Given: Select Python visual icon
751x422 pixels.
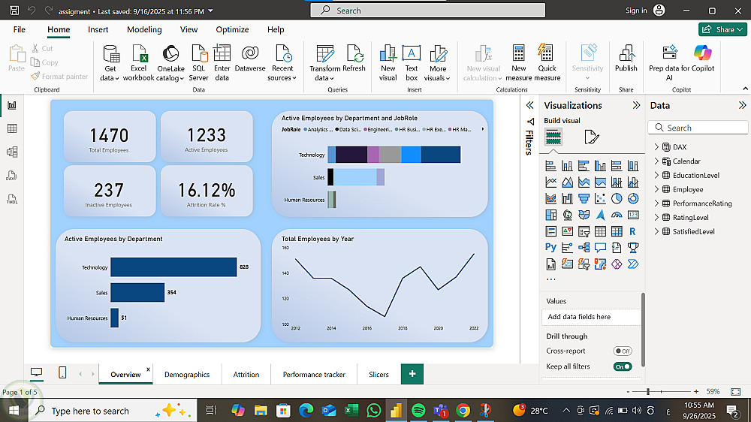Looking at the screenshot, I should click(550, 247).
